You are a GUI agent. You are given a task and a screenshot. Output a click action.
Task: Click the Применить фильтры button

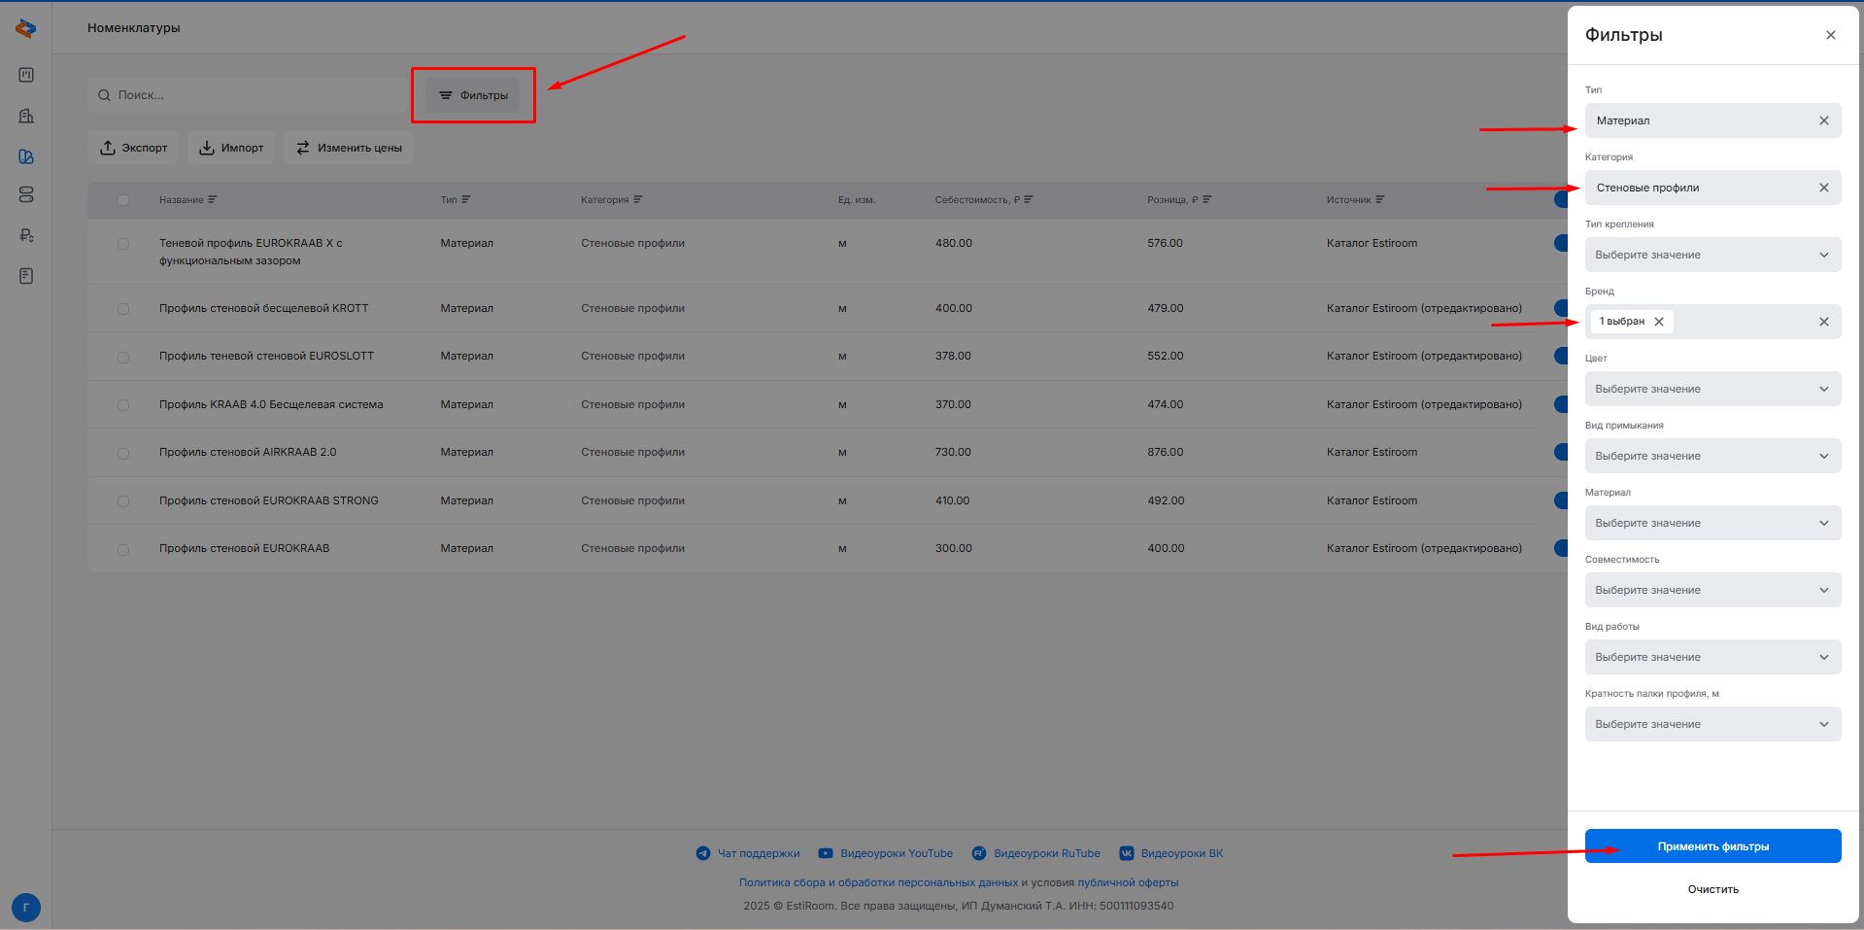(x=1711, y=846)
